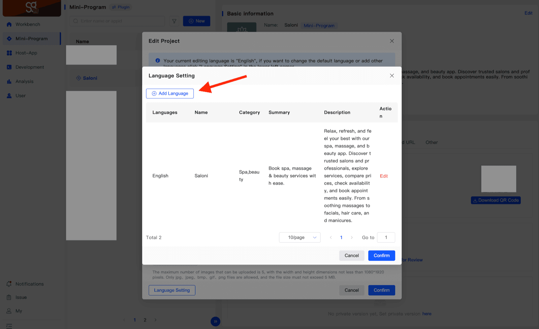539x329 pixels.
Task: Click the Languages column header
Action: pos(165,113)
